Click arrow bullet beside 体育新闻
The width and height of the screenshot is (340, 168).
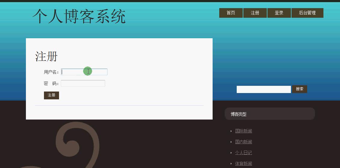coord(231,164)
